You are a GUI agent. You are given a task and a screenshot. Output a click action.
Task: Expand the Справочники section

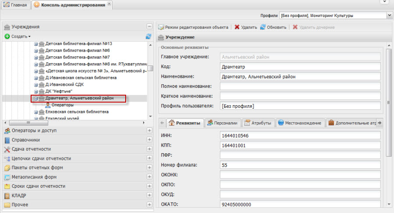click(149, 140)
